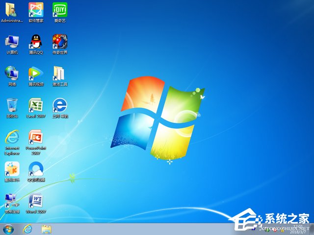Open Windows Explorer from the taskbar
The height and width of the screenshot is (235, 314).
(47, 229)
